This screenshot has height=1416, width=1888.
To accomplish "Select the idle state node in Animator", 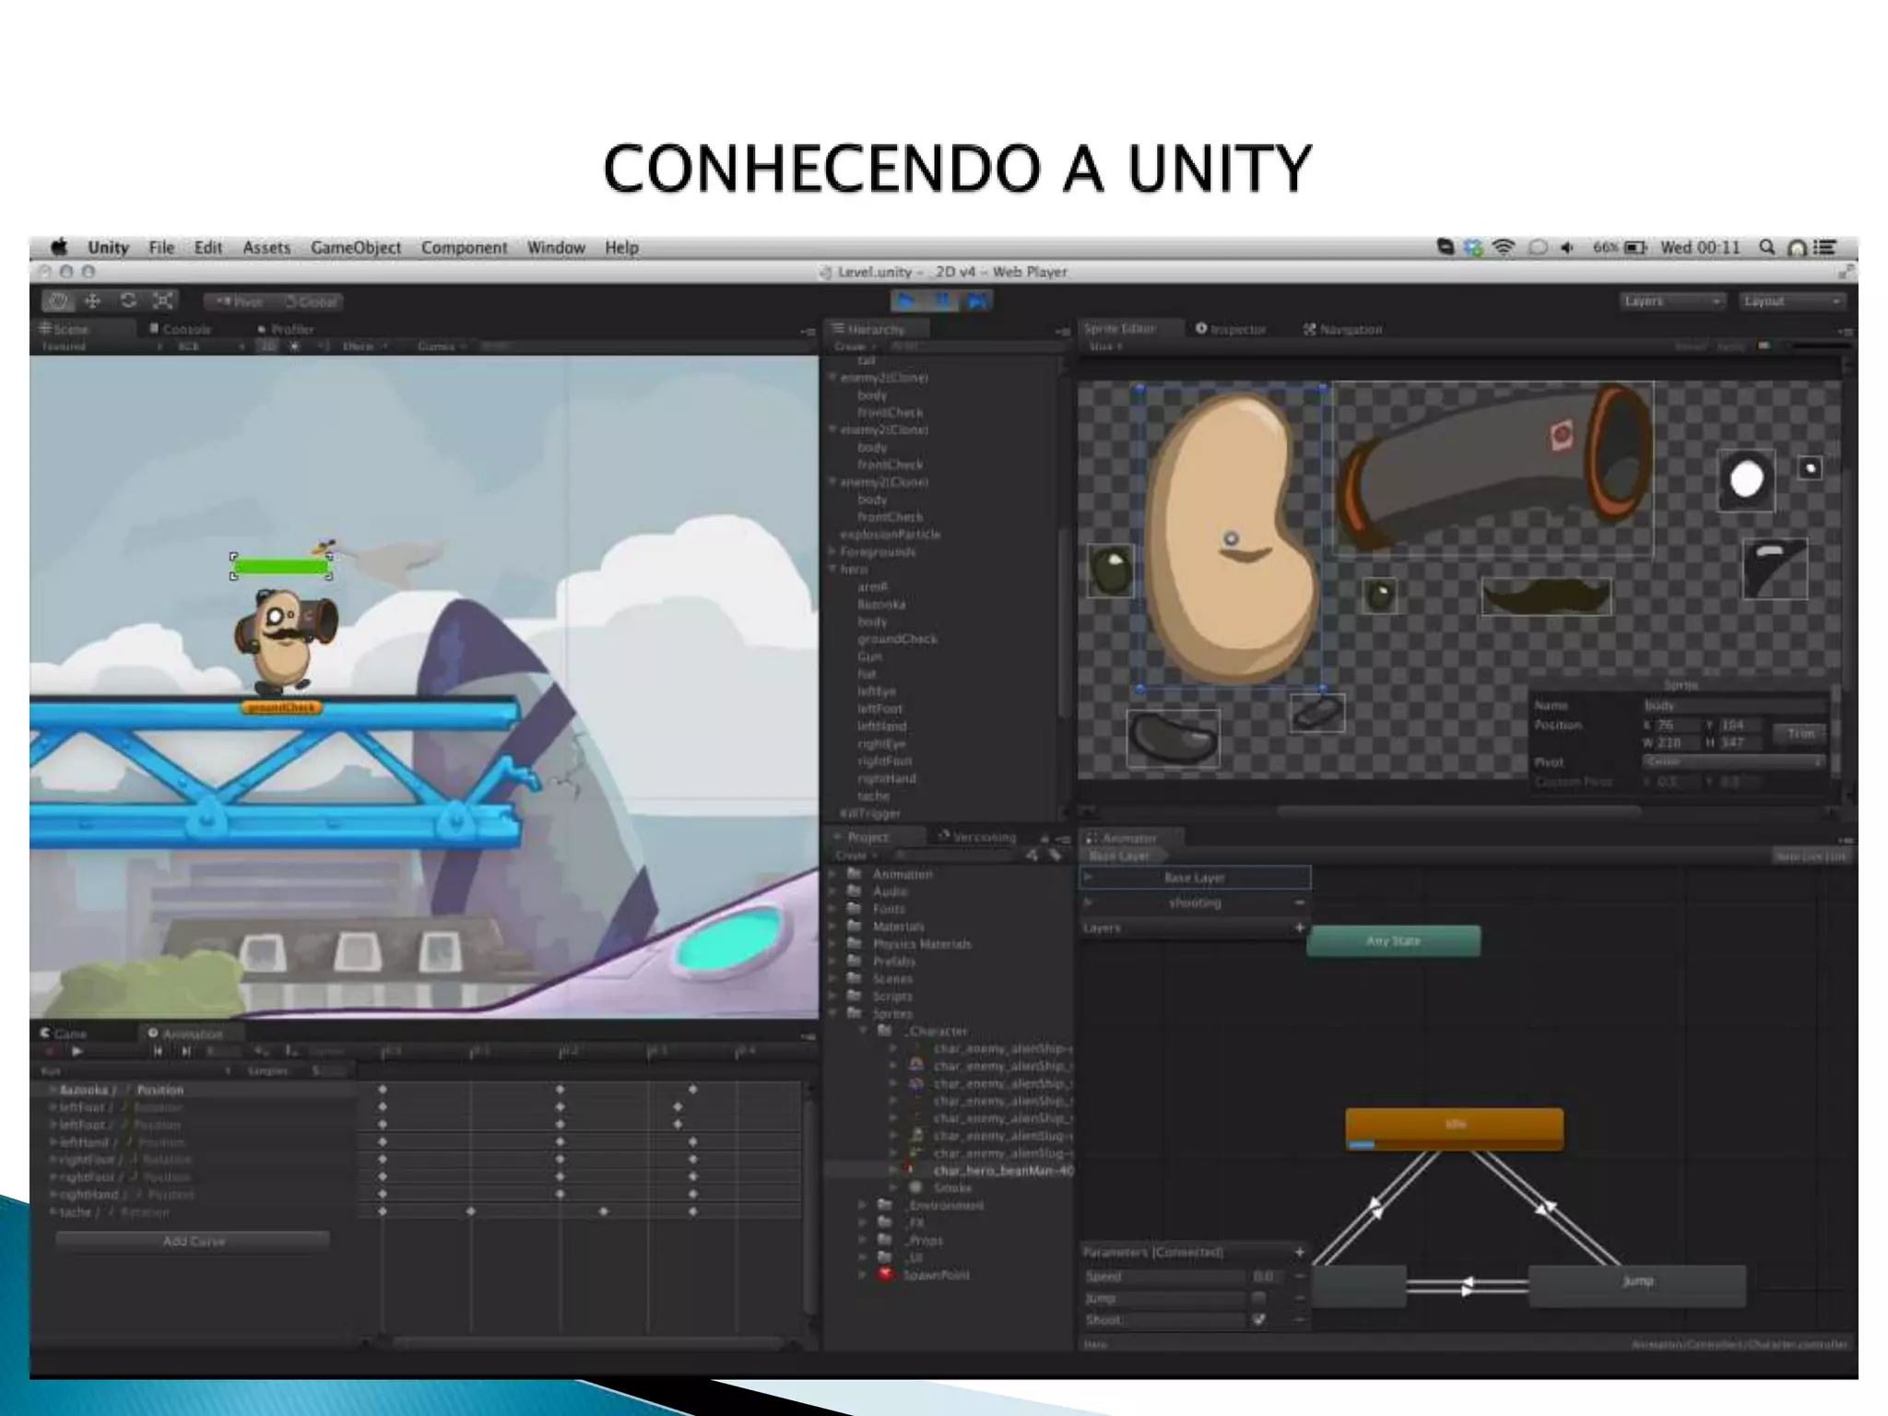I will coord(1454,1127).
